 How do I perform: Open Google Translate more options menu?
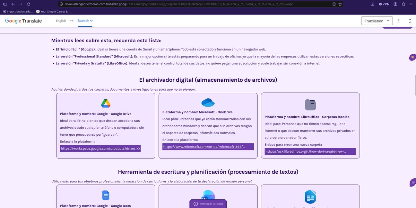tap(399, 21)
